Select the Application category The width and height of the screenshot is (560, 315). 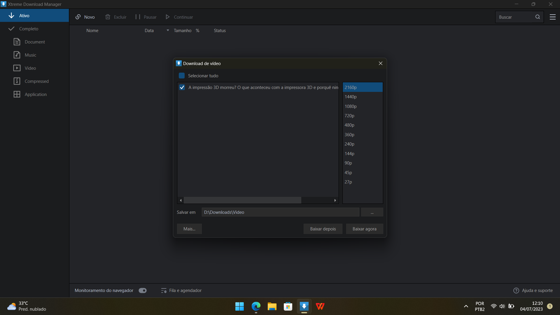(x=36, y=94)
